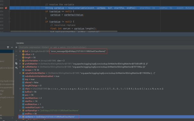Select the 'offset = 0' variable row

(106, 54)
